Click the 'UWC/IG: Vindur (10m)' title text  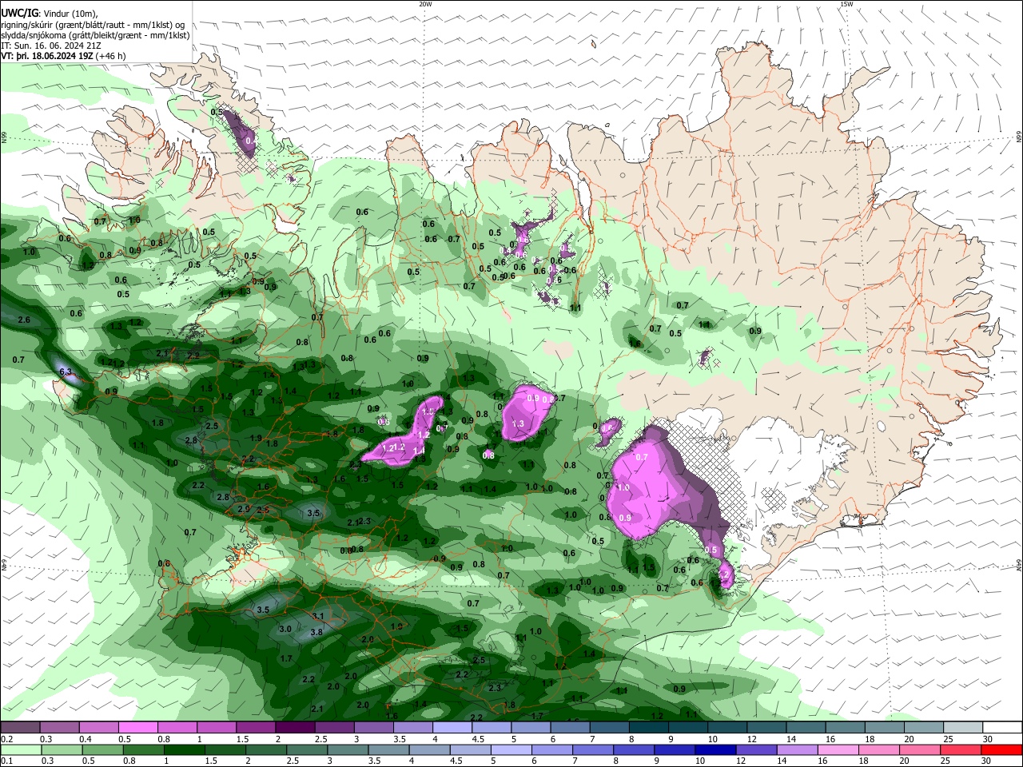(49, 12)
